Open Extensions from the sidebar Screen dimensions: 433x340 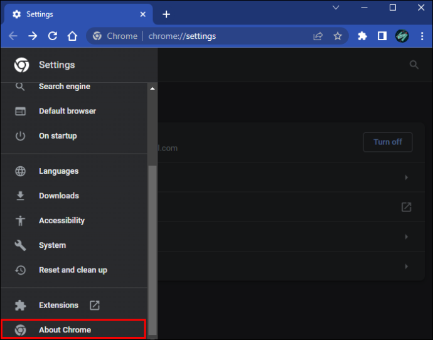(x=73, y=305)
